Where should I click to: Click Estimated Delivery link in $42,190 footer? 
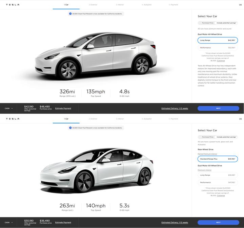click(175, 108)
